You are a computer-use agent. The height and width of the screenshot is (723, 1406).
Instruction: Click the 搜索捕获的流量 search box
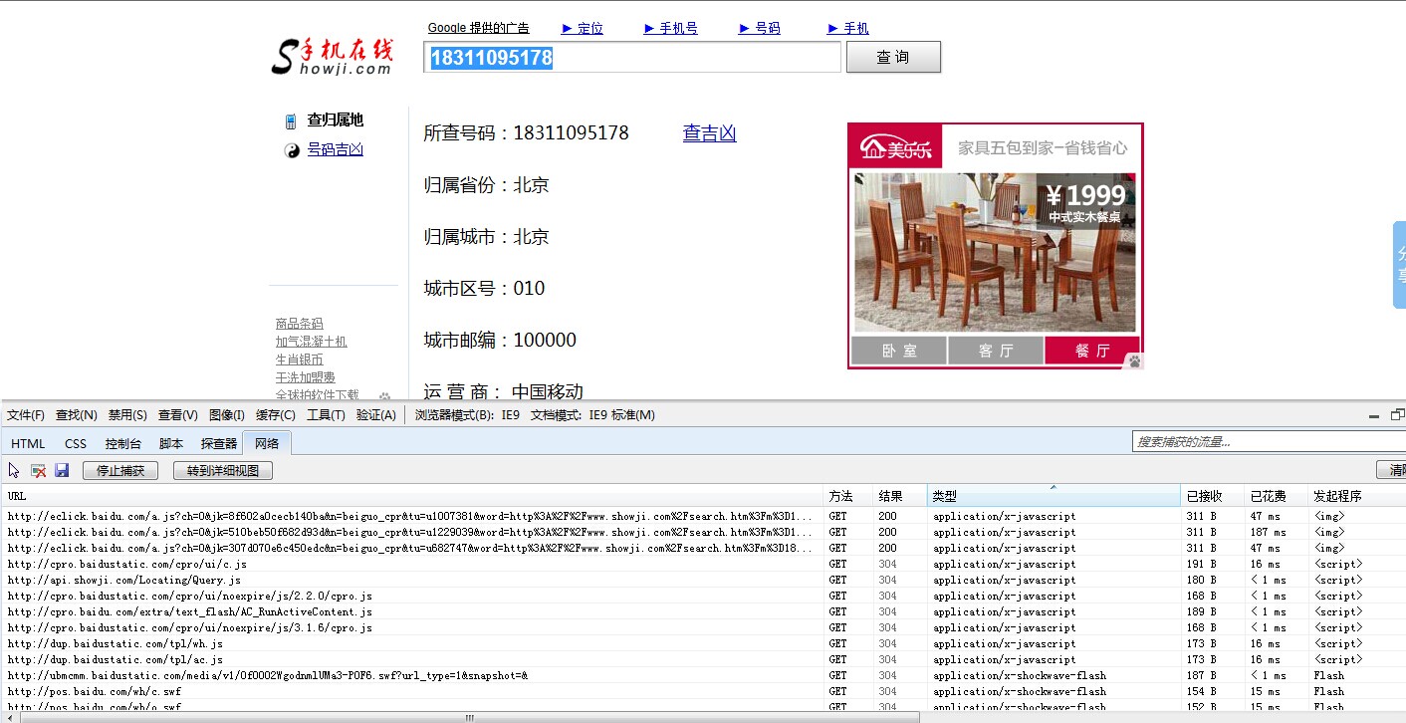[1269, 441]
